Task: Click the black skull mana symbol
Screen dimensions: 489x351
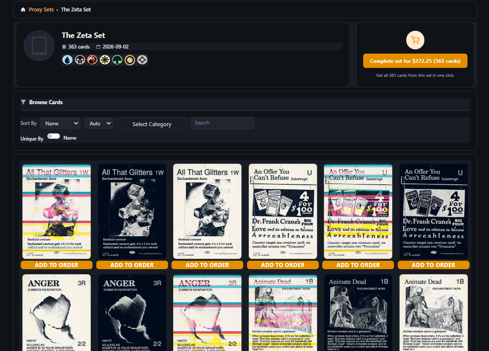Action: click(80, 60)
